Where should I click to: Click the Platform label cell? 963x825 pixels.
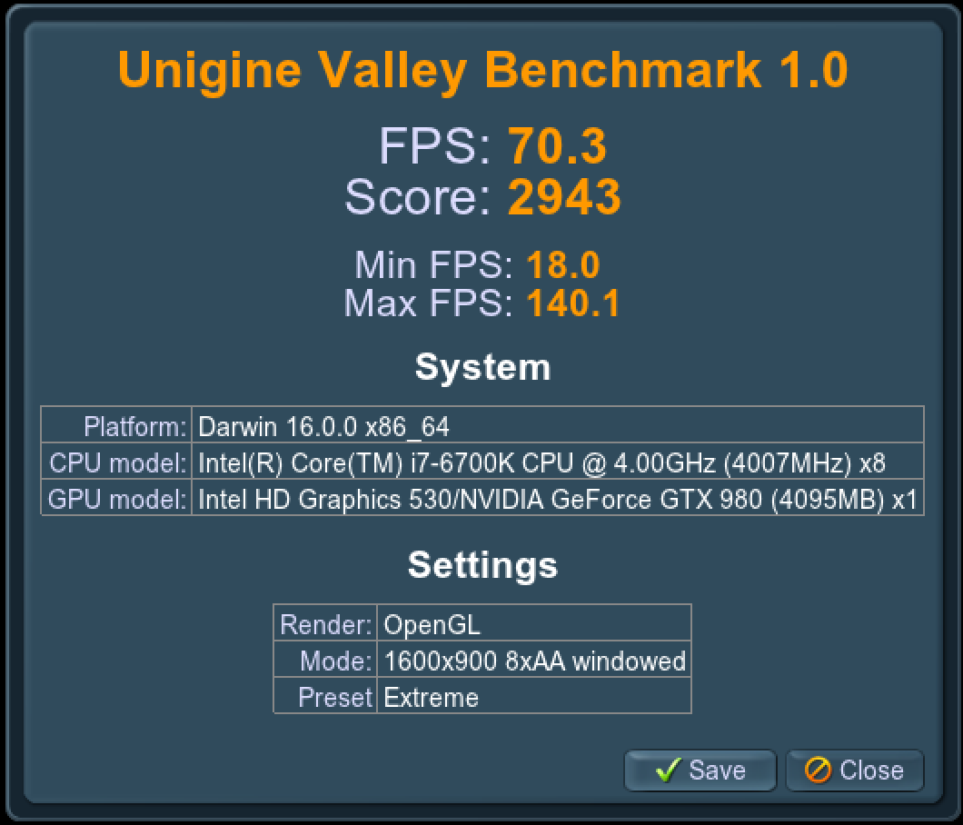coord(116,425)
